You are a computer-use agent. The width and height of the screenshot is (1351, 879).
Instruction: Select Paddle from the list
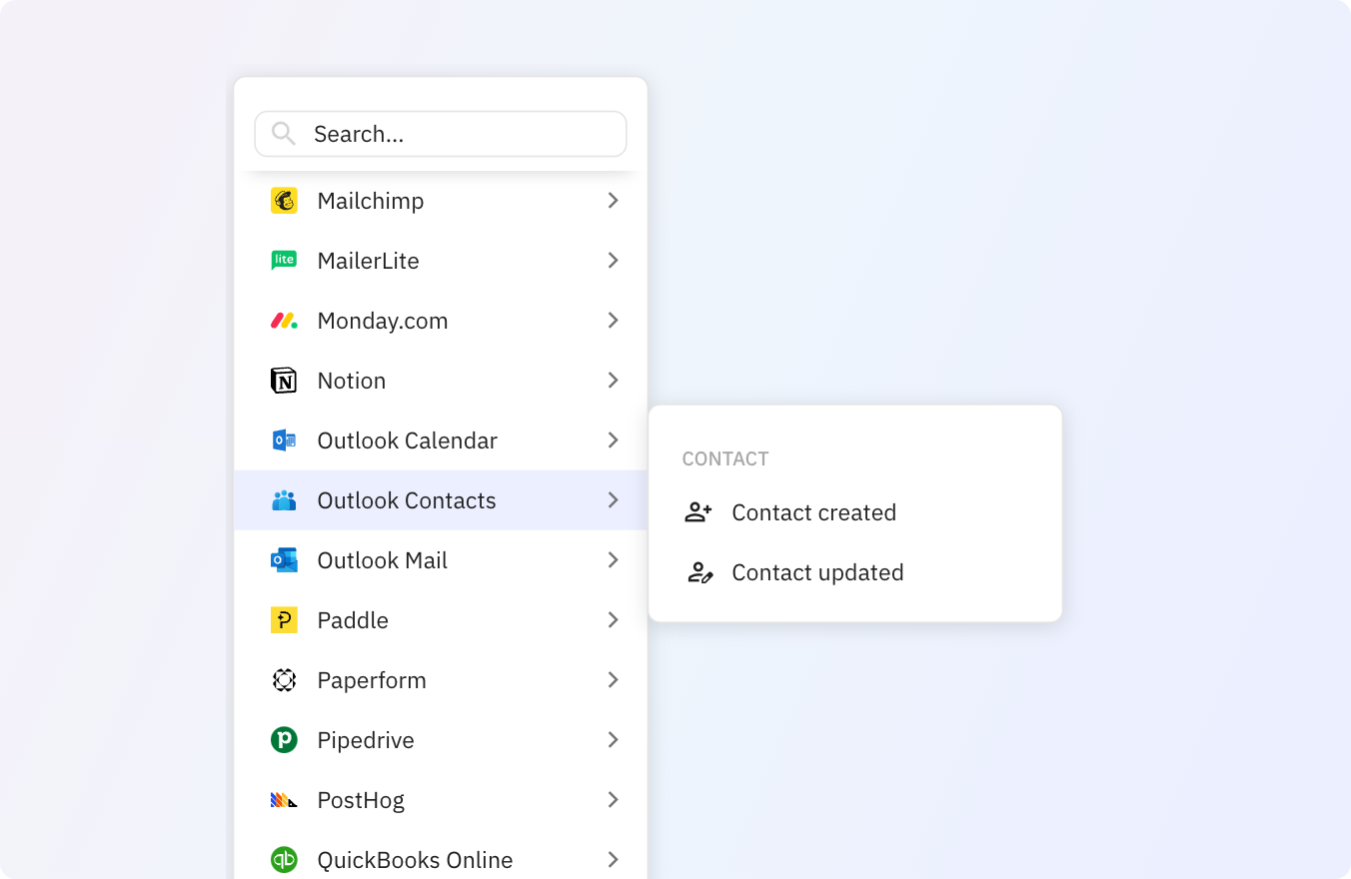click(x=441, y=620)
